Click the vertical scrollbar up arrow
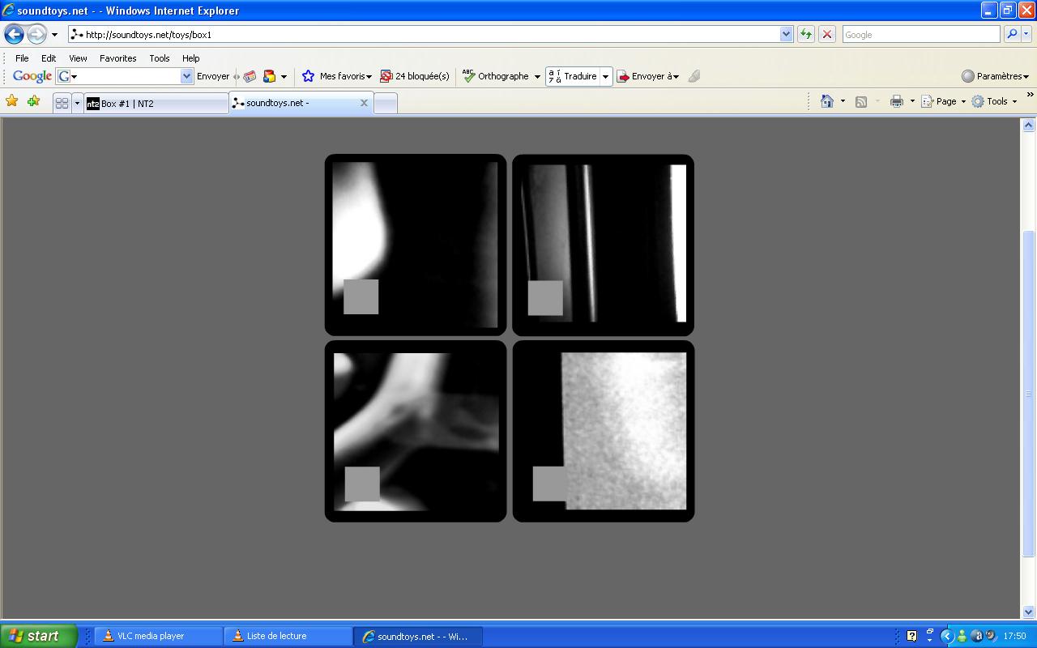1037x648 pixels. pyautogui.click(x=1029, y=125)
